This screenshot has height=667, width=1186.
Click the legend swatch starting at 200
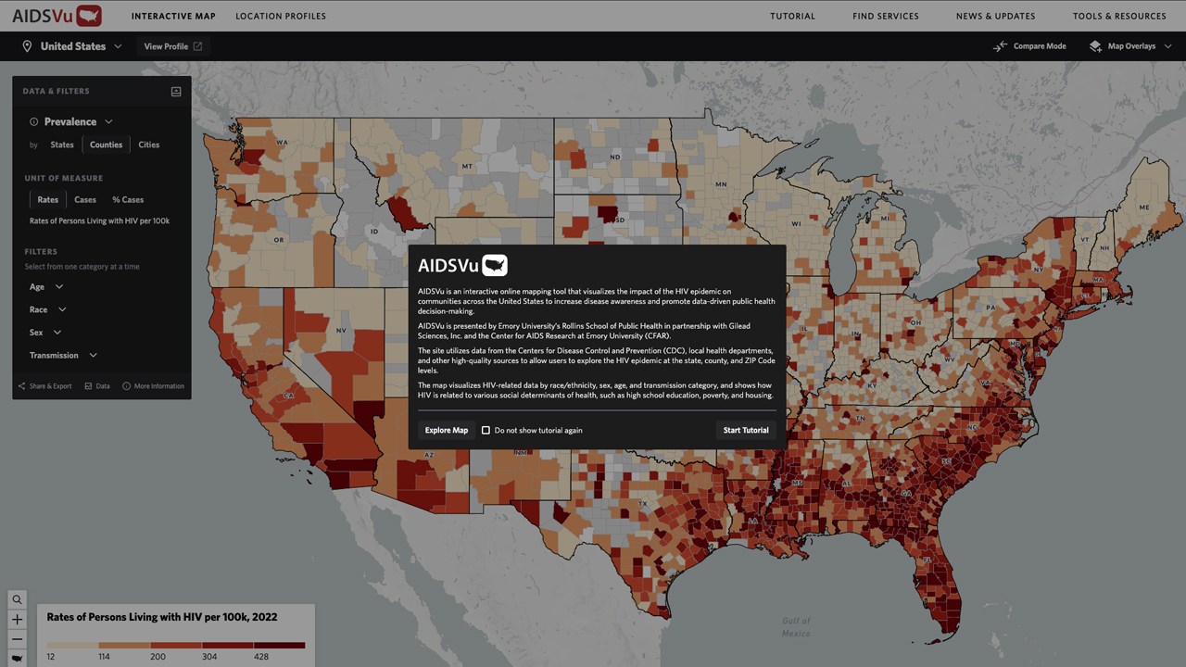(x=176, y=646)
